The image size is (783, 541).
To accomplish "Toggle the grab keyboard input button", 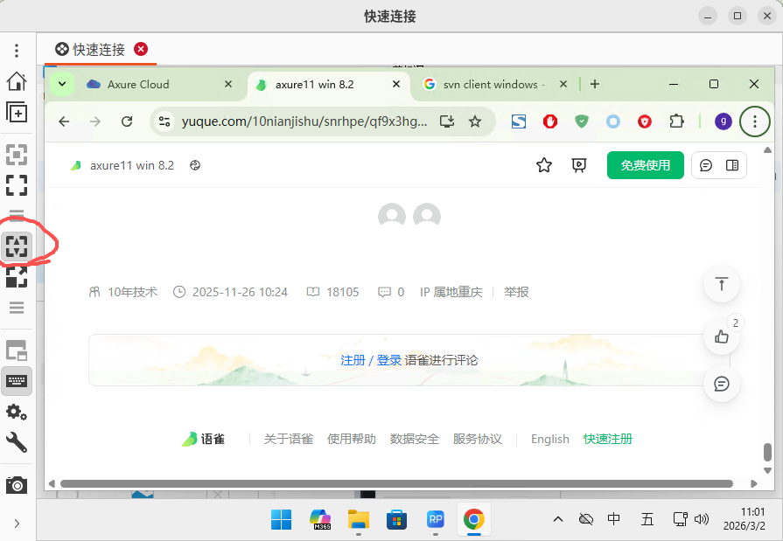I will point(17,381).
